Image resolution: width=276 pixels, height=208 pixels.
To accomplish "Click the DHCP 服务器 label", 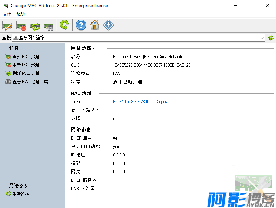I will point(84,180).
